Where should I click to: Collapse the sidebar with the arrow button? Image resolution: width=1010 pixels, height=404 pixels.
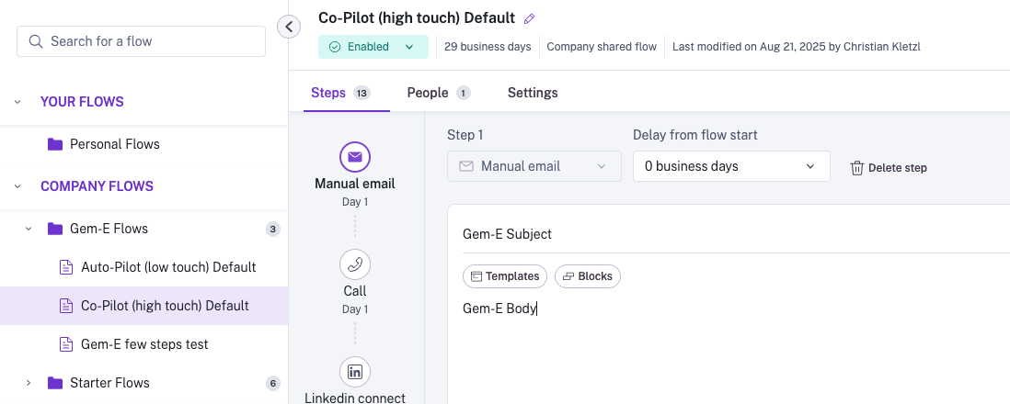[x=289, y=27]
